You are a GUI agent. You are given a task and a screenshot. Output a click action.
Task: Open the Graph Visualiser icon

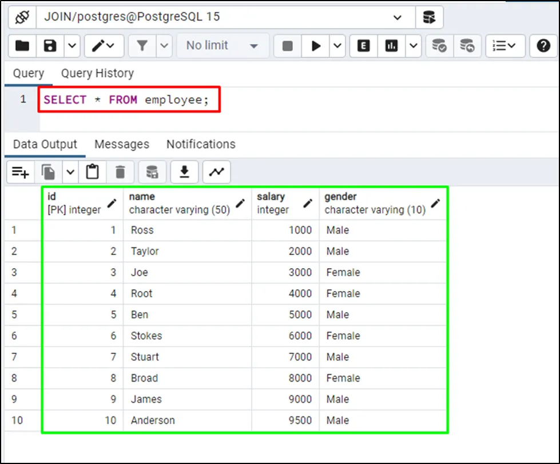click(216, 171)
